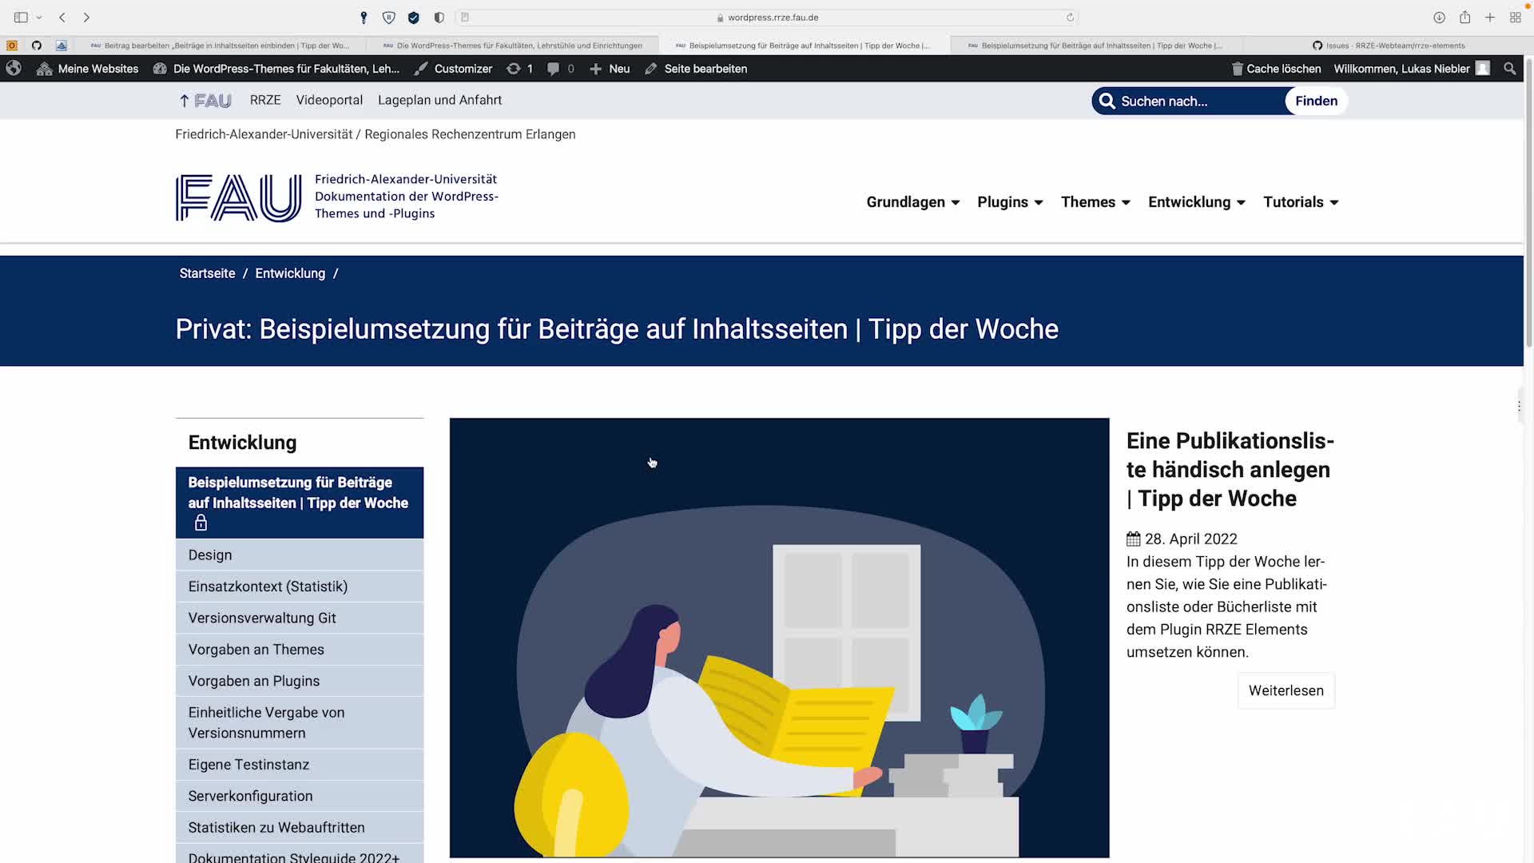Click the trash icon next to Cache löschen
Viewport: 1534px width, 863px height.
click(1236, 69)
